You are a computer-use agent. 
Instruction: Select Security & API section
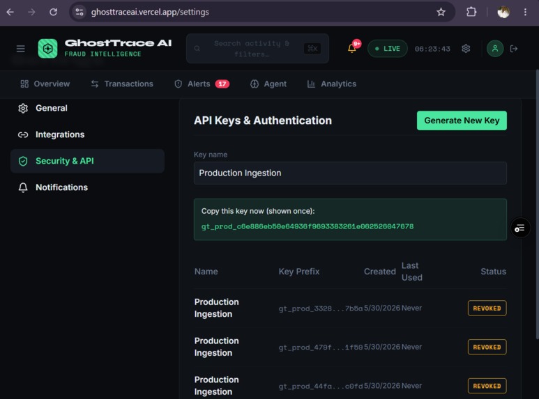(87, 161)
